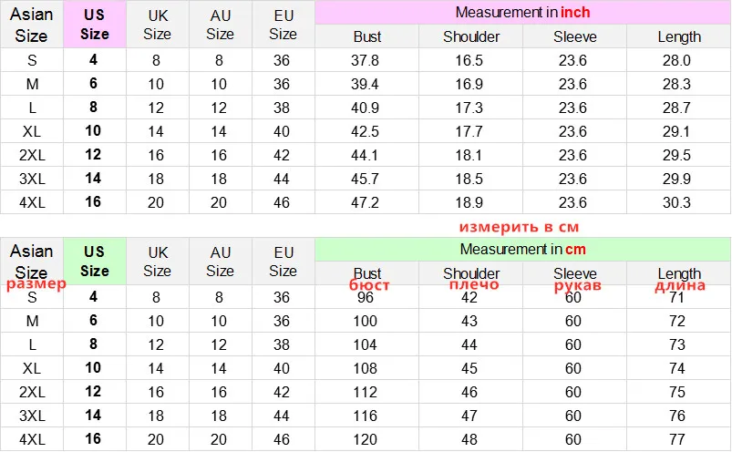The height and width of the screenshot is (452, 732).
Task: Select the 'Measurement in cm' header
Action: [x=523, y=249]
